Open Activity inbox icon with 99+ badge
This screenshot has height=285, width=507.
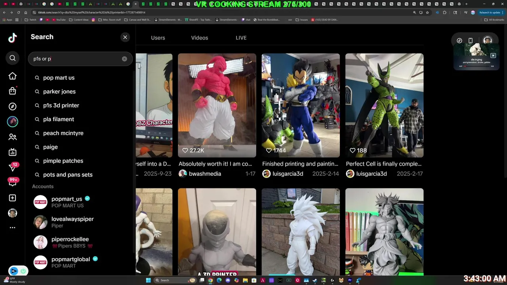coord(13,182)
